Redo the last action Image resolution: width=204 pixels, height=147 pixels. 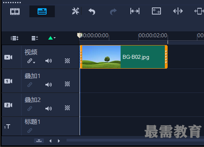113,11
